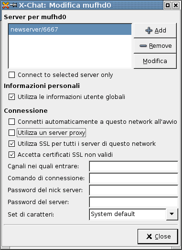Click into Canali nei quali entrare field
Viewport: 182px width, 250px height.
(134, 166)
